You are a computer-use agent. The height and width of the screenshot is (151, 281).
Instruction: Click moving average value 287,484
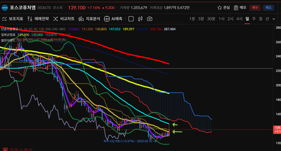[170, 29]
